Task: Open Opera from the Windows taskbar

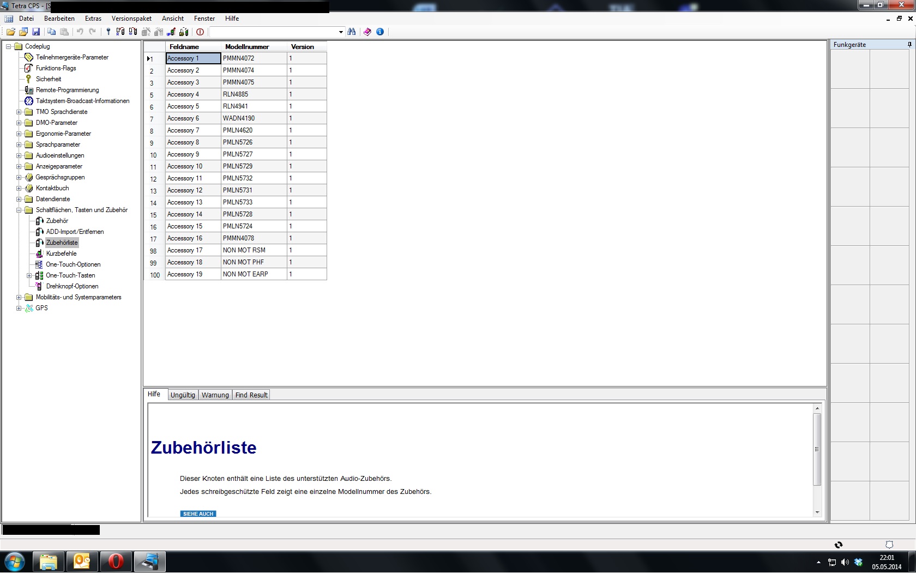Action: click(x=116, y=561)
